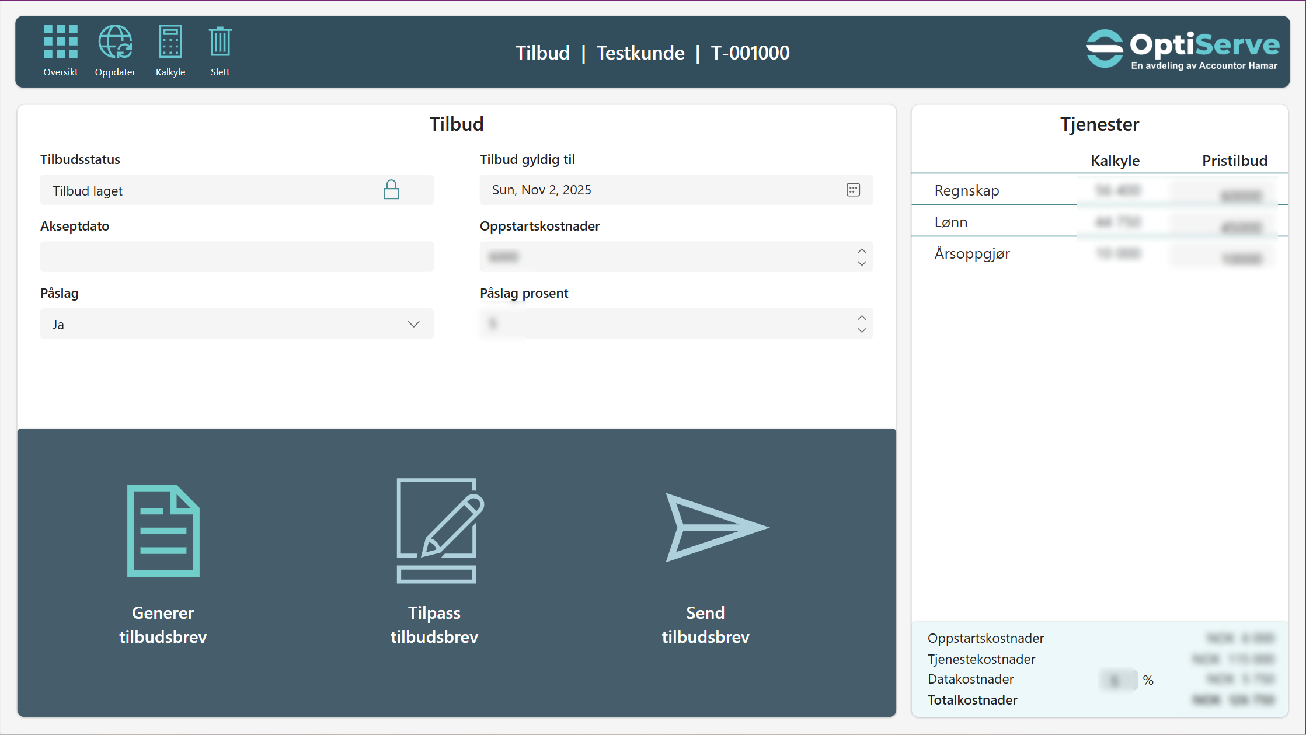Open the Oversikt grid icon

click(60, 42)
